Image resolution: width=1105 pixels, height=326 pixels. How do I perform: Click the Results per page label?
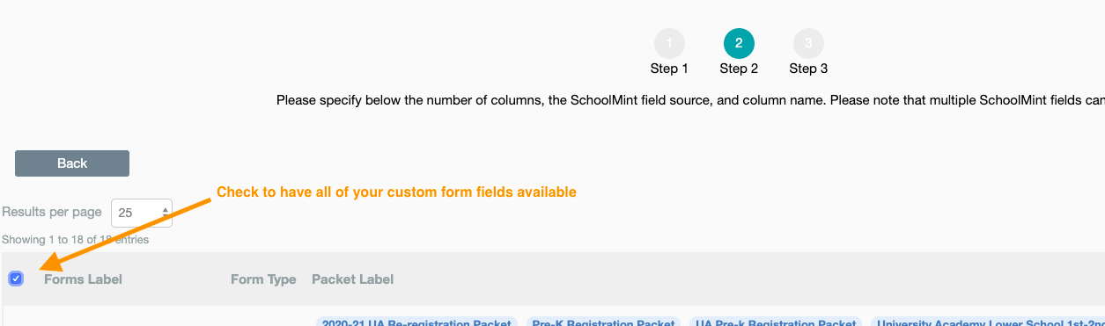pyautogui.click(x=52, y=213)
